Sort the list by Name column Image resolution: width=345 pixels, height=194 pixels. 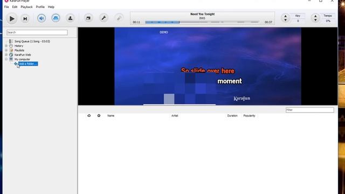click(x=111, y=115)
